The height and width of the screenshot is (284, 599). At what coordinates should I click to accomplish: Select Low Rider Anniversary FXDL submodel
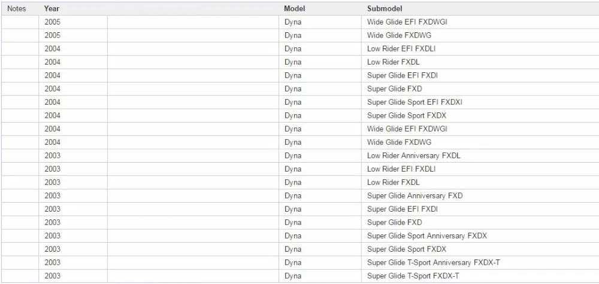point(414,155)
